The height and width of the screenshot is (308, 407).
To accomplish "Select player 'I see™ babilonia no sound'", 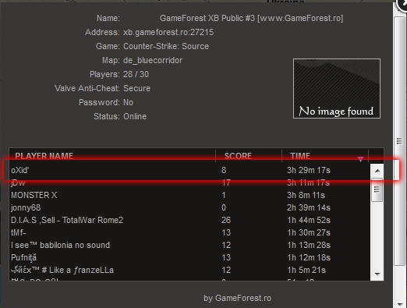I will pyautogui.click(x=189, y=245).
